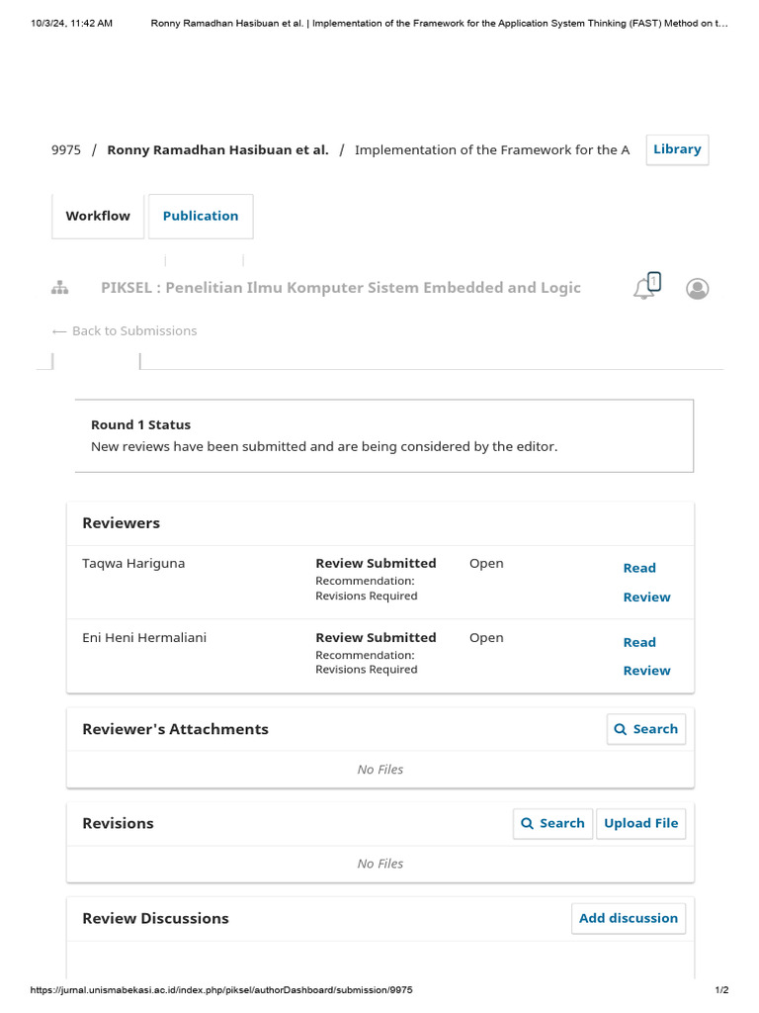Click the Reviewers section heading
759x1013 pixels.
[x=121, y=522]
